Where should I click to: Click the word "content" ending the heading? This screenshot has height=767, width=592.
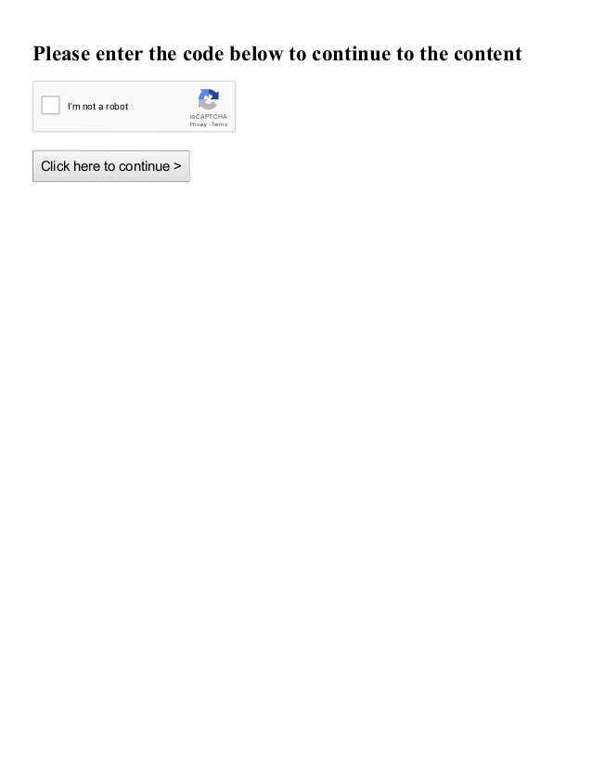click(487, 54)
